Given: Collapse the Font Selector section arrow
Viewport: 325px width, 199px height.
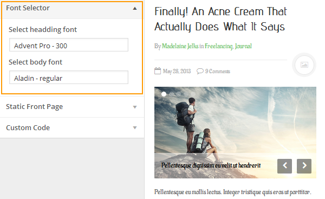Looking at the screenshot, I should [x=135, y=9].
